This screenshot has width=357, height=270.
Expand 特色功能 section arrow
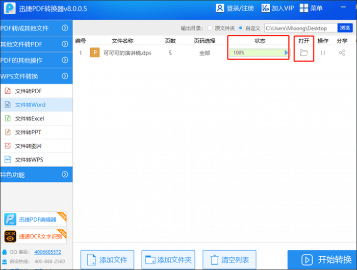pos(65,174)
